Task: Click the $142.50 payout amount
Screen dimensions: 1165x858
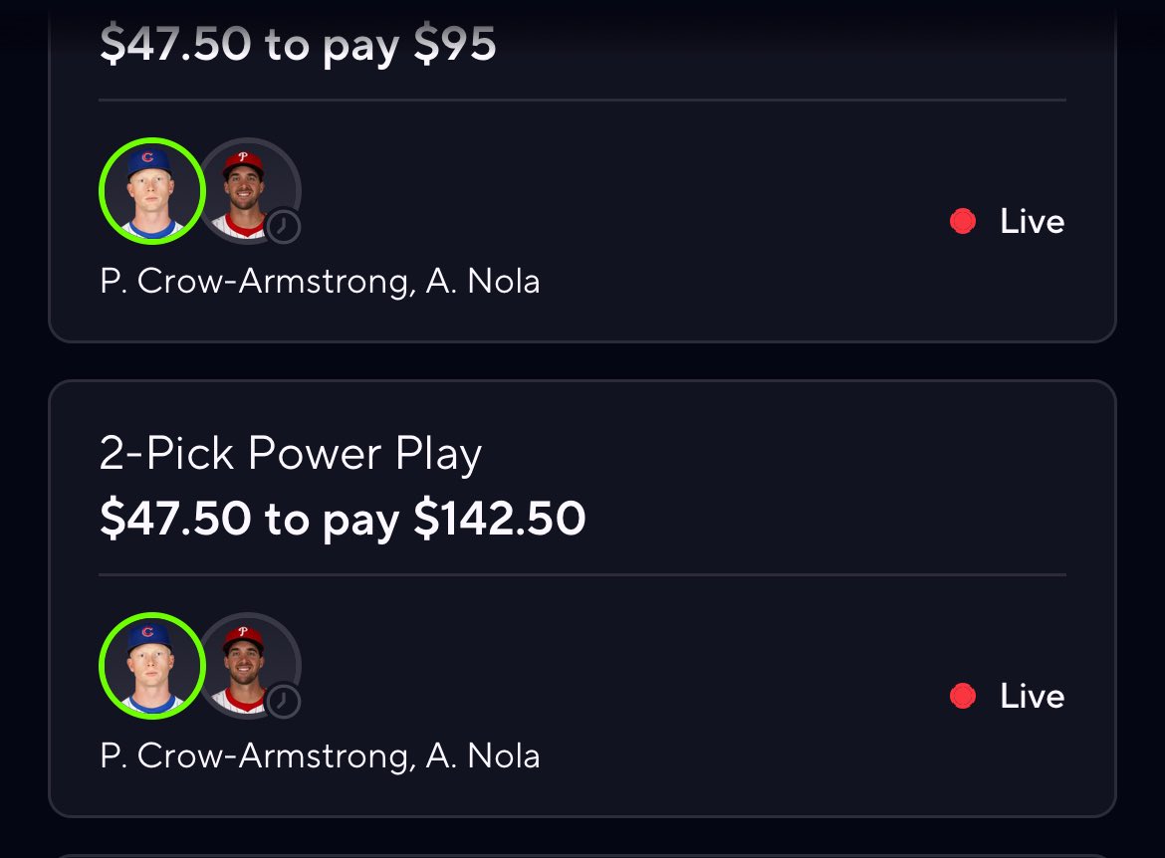Action: tap(500, 519)
